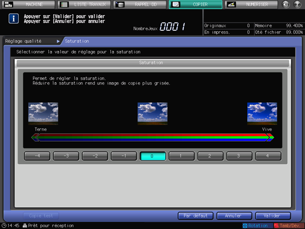
Task: Click the Prêt pour réception printer icon
Action: (x=25, y=225)
